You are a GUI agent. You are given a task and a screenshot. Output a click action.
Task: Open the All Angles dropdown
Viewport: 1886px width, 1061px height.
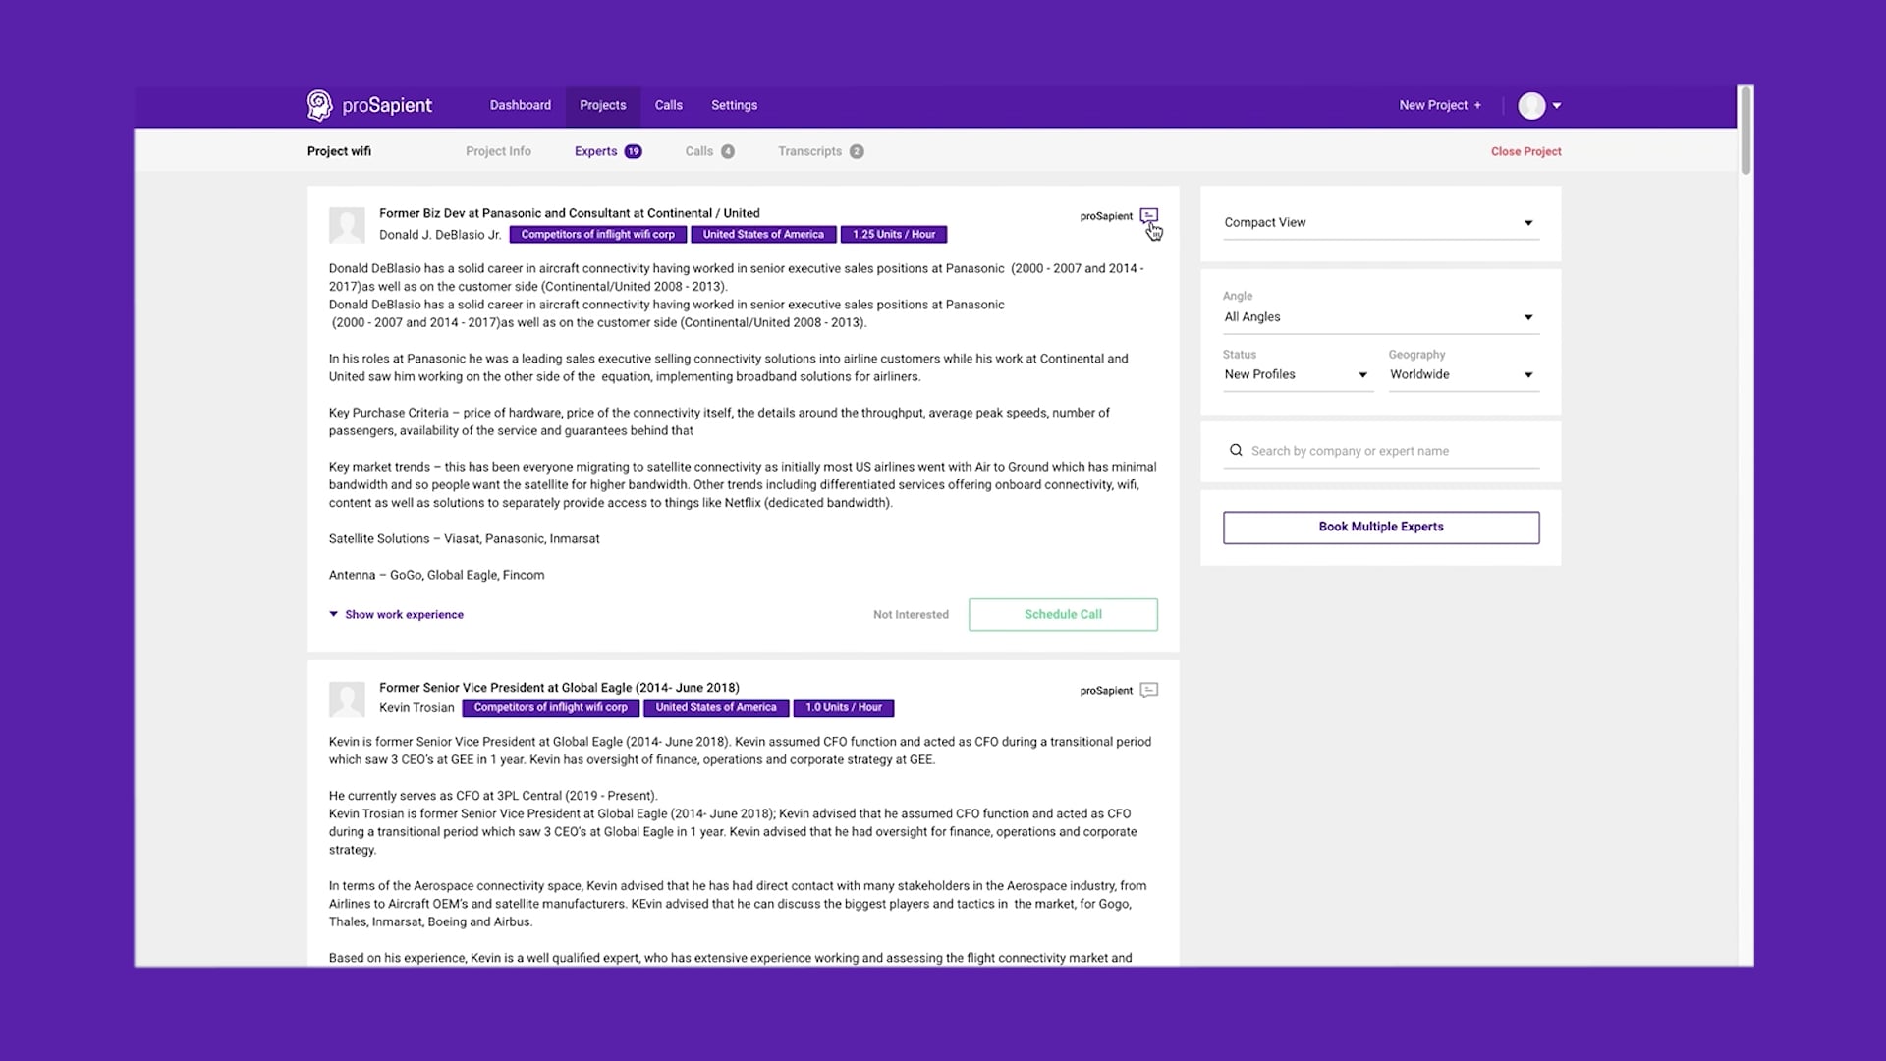(1379, 316)
